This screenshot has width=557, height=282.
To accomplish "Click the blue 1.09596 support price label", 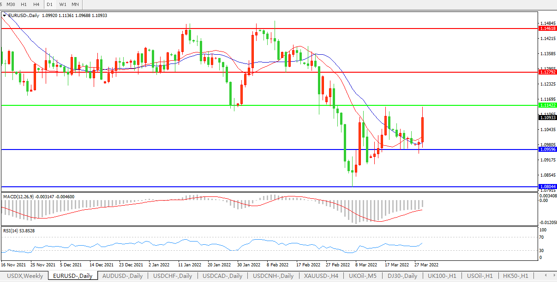I will [547, 150].
